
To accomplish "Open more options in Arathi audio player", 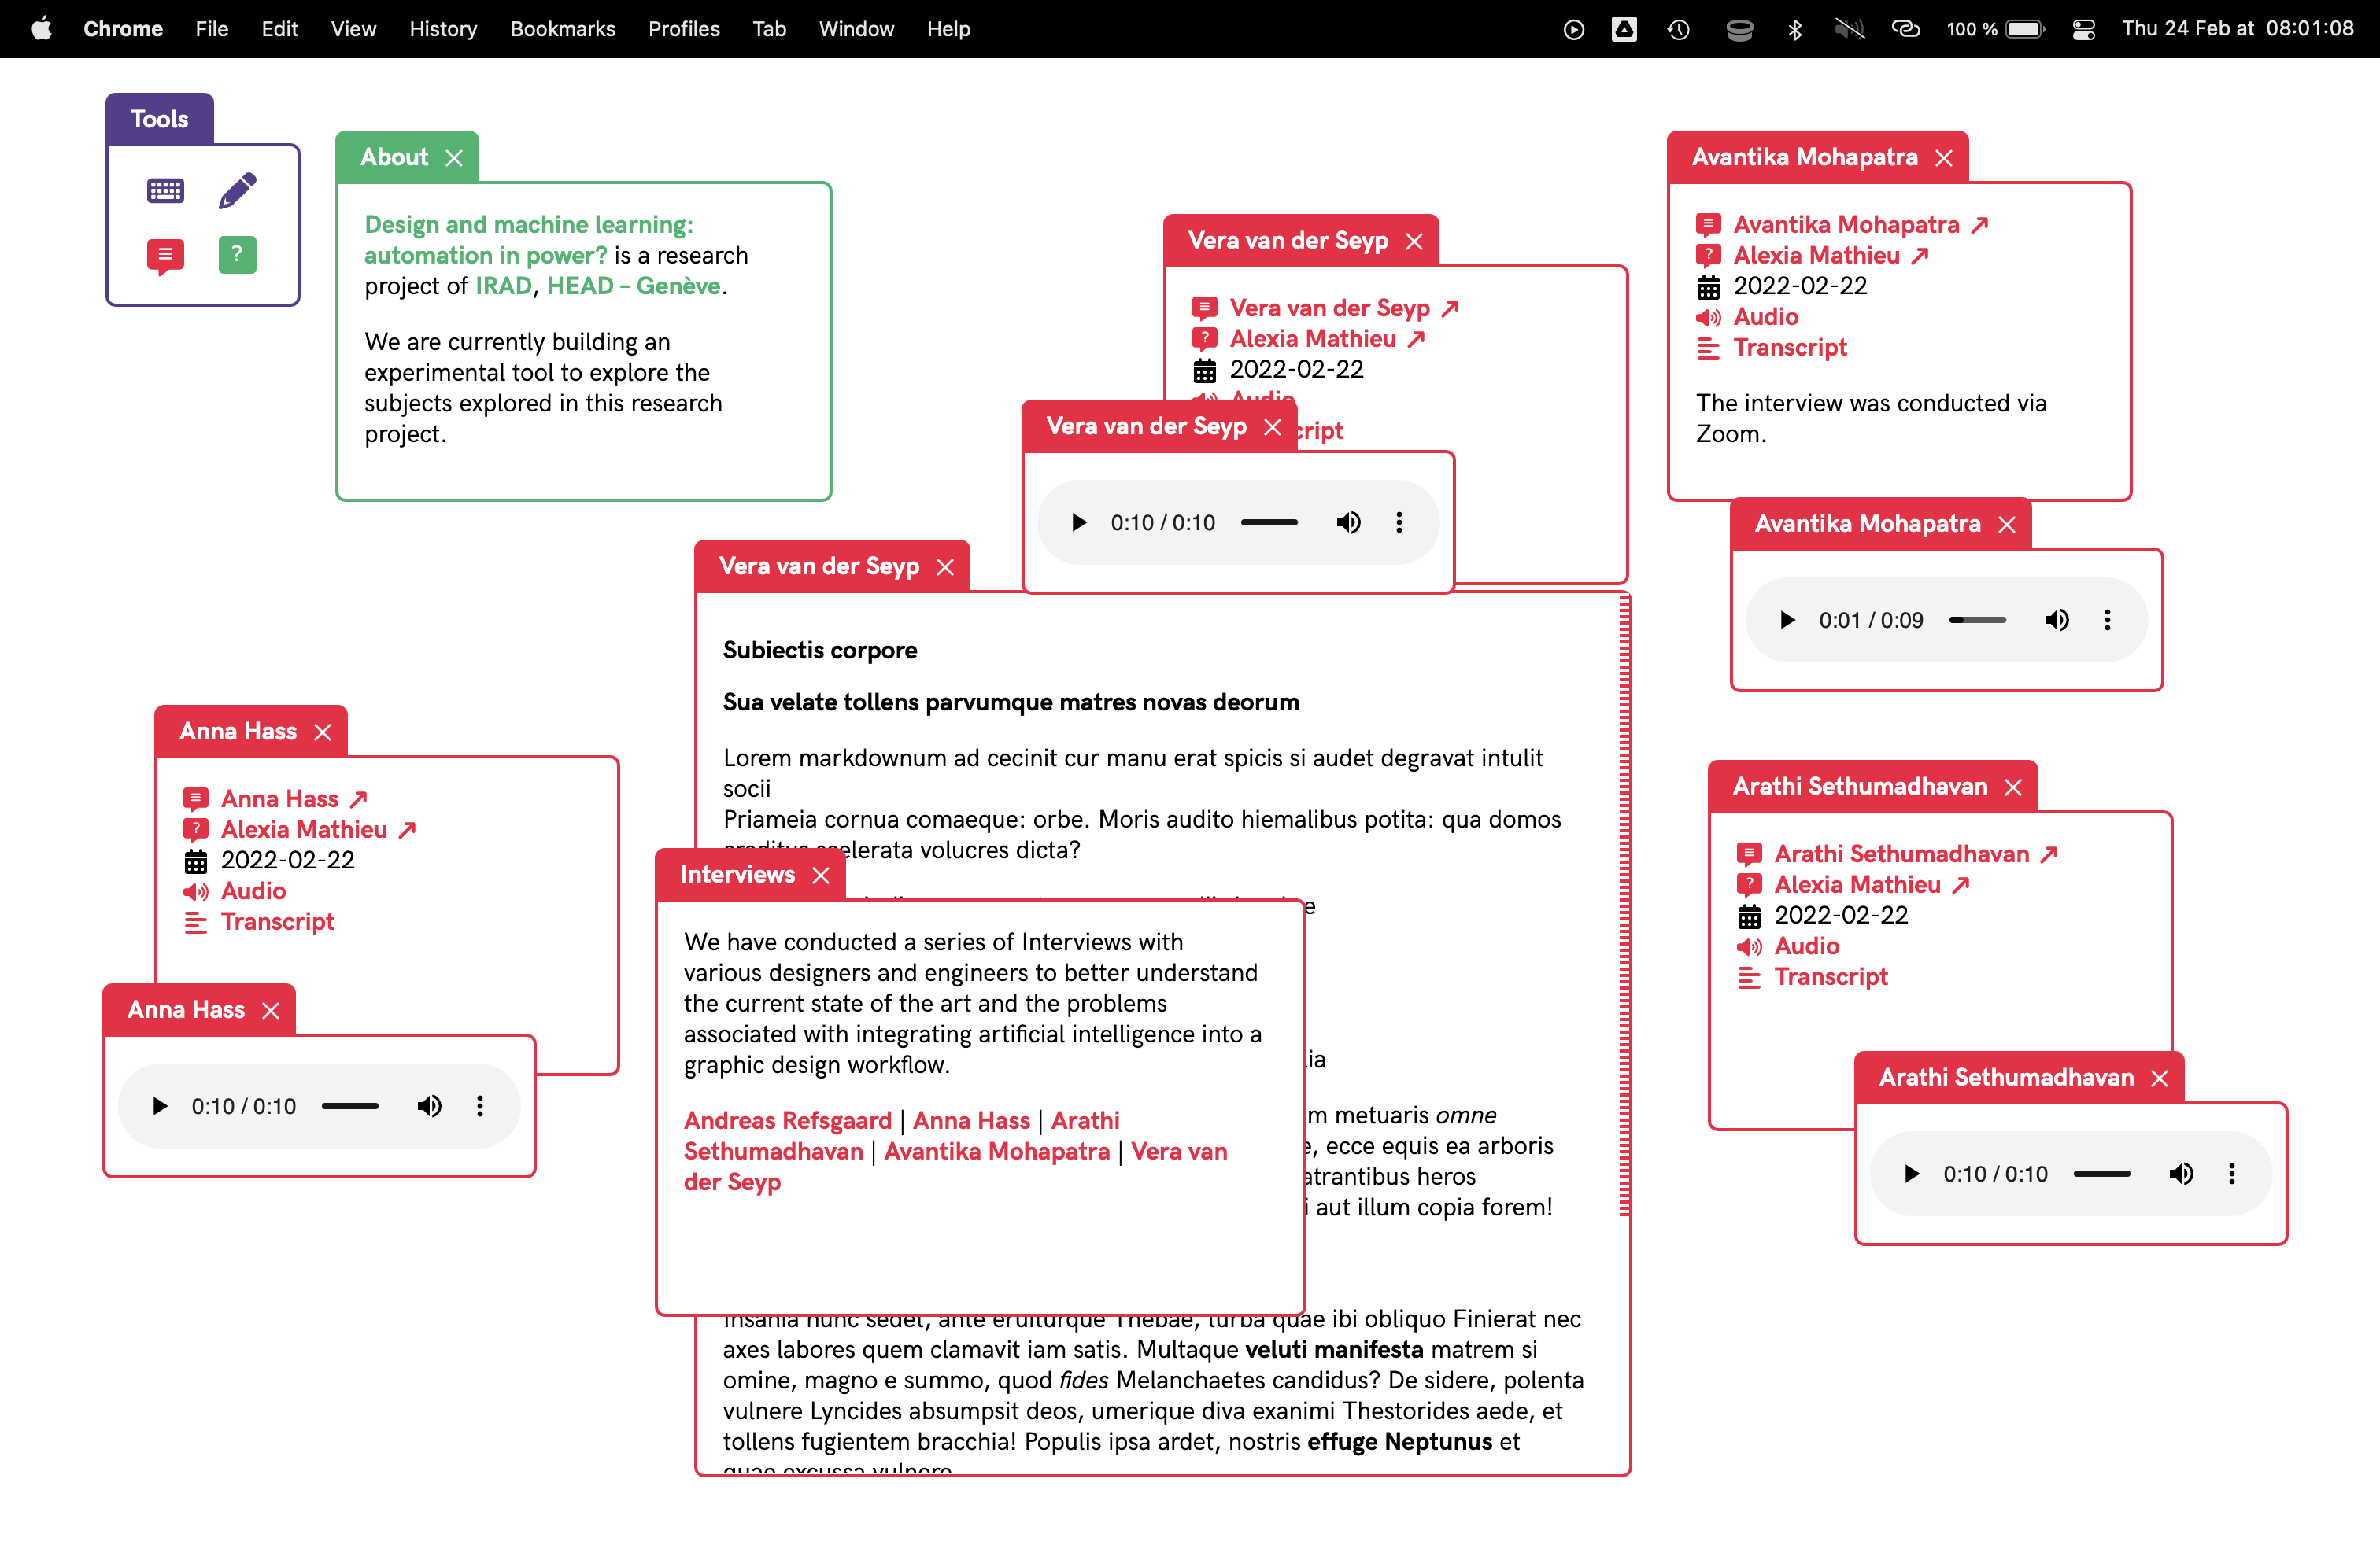I will (2232, 1173).
